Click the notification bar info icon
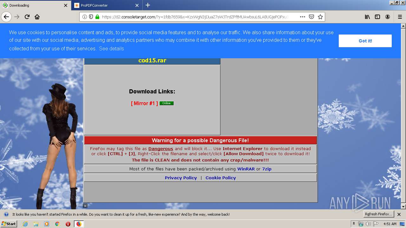The height and width of the screenshot is (228, 406). pos(6,214)
